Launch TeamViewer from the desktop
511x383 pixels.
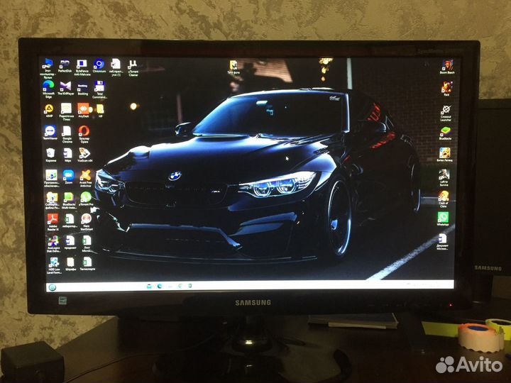(x=49, y=131)
